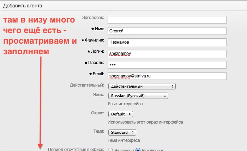
Task: Click the Использовать этот окрас интерфейса hint
Action: point(145,122)
